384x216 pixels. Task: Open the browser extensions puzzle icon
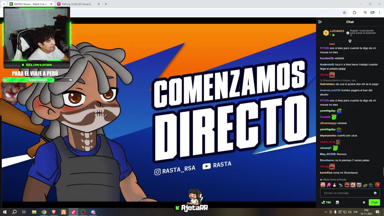pos(354,13)
